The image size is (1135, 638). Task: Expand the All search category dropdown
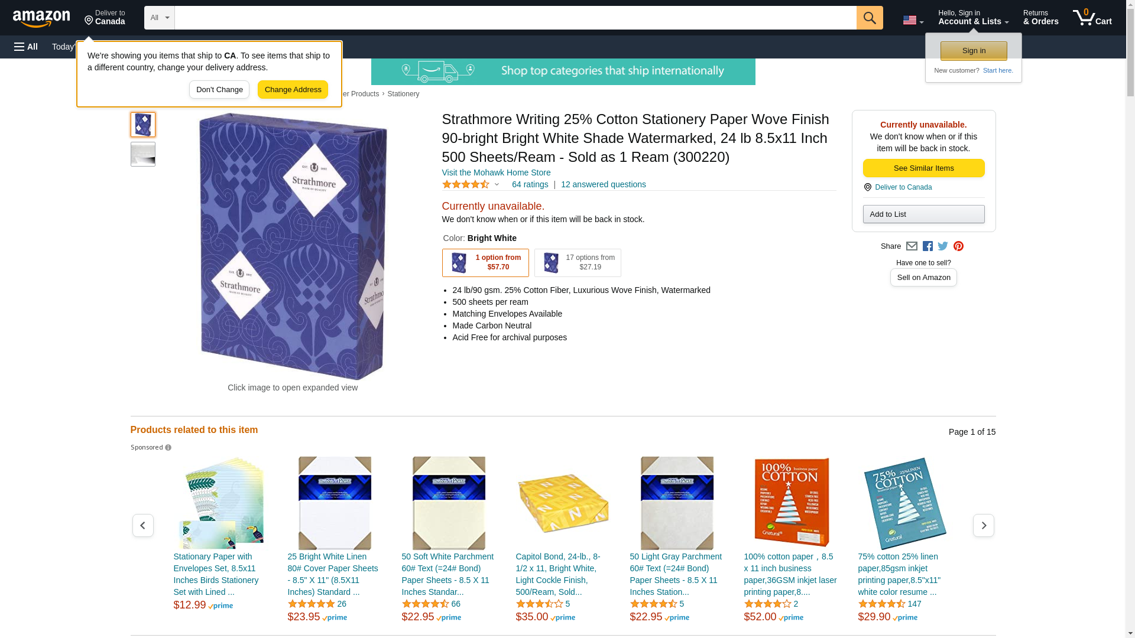[x=160, y=18]
